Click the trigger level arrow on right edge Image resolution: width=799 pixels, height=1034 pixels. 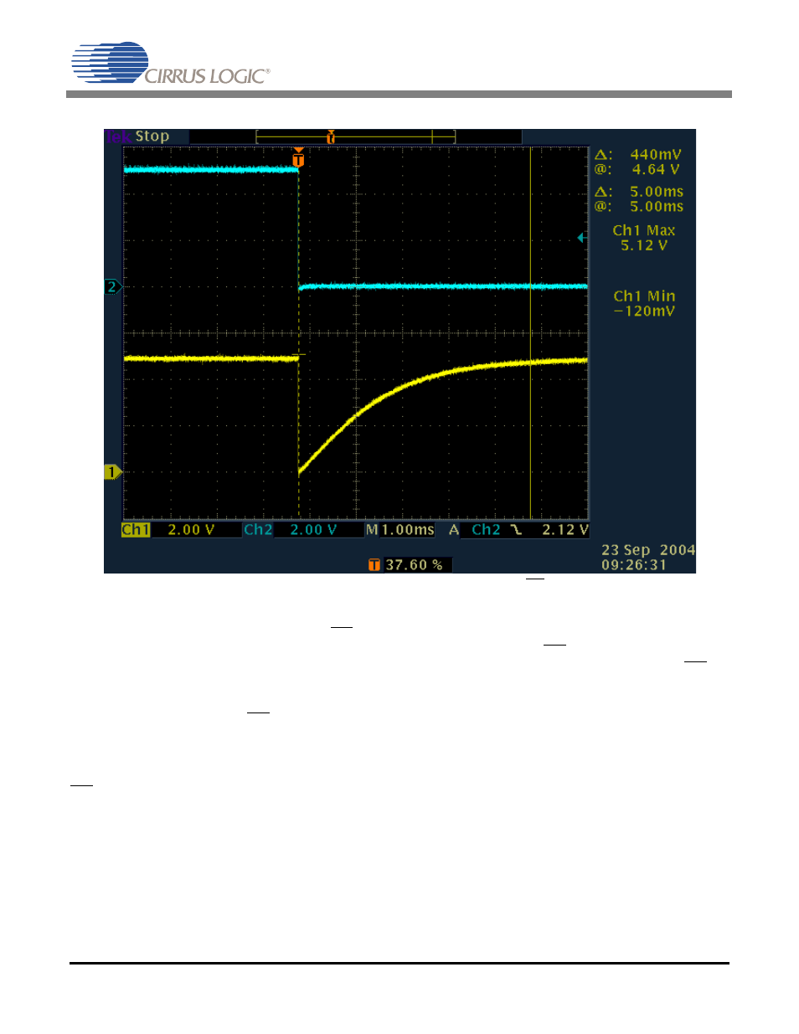coord(581,238)
